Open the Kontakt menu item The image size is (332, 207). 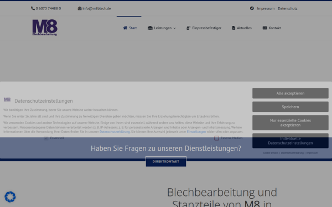coord(272,28)
